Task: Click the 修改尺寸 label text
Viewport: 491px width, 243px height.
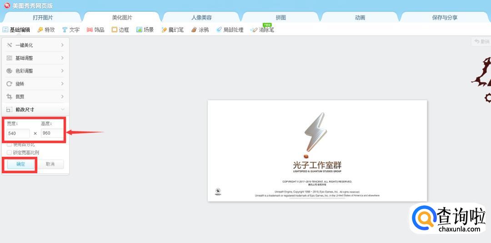Action: point(25,110)
